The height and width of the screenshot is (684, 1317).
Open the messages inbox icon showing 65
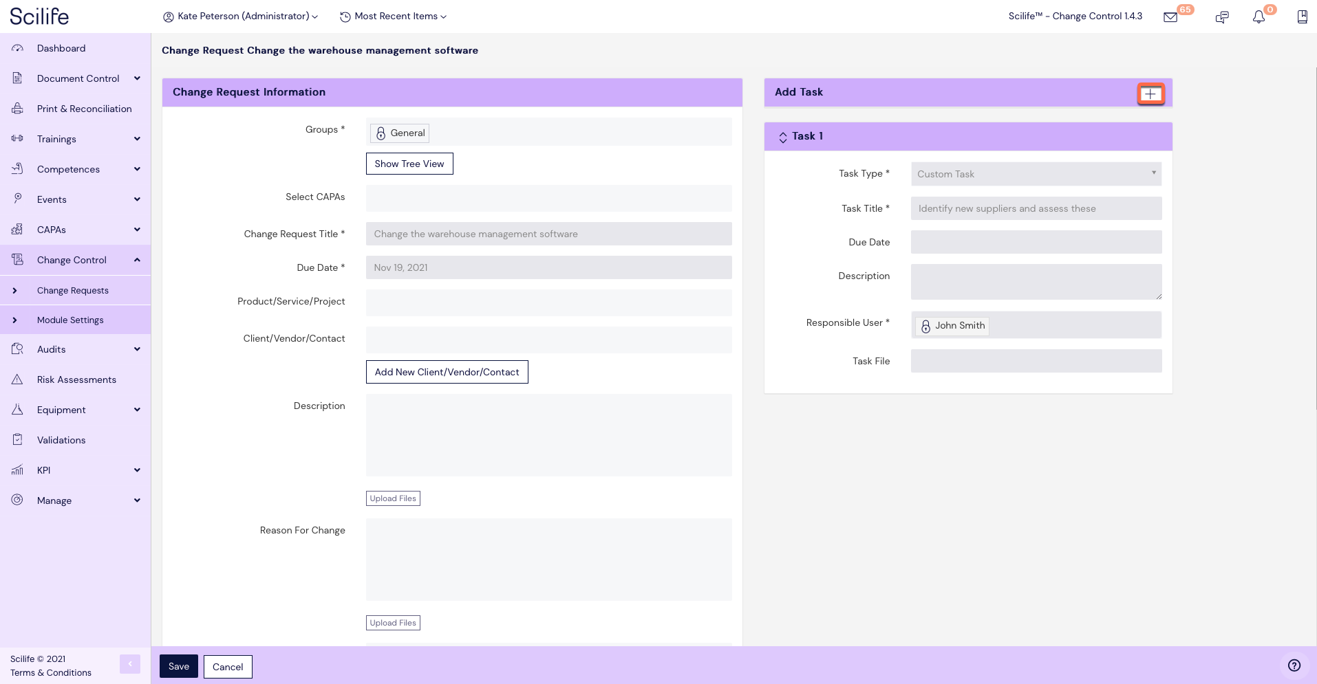[x=1170, y=16]
